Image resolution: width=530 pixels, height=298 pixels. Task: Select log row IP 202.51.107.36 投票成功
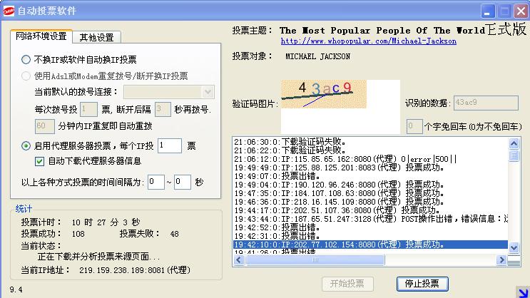370,210
